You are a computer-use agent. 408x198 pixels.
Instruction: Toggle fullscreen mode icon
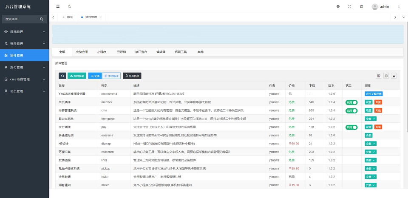[350, 6]
